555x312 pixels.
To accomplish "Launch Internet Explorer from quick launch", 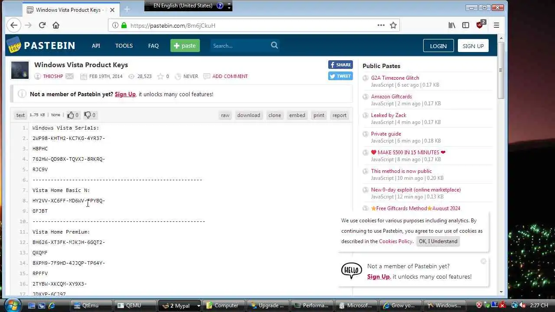I will pos(52,305).
